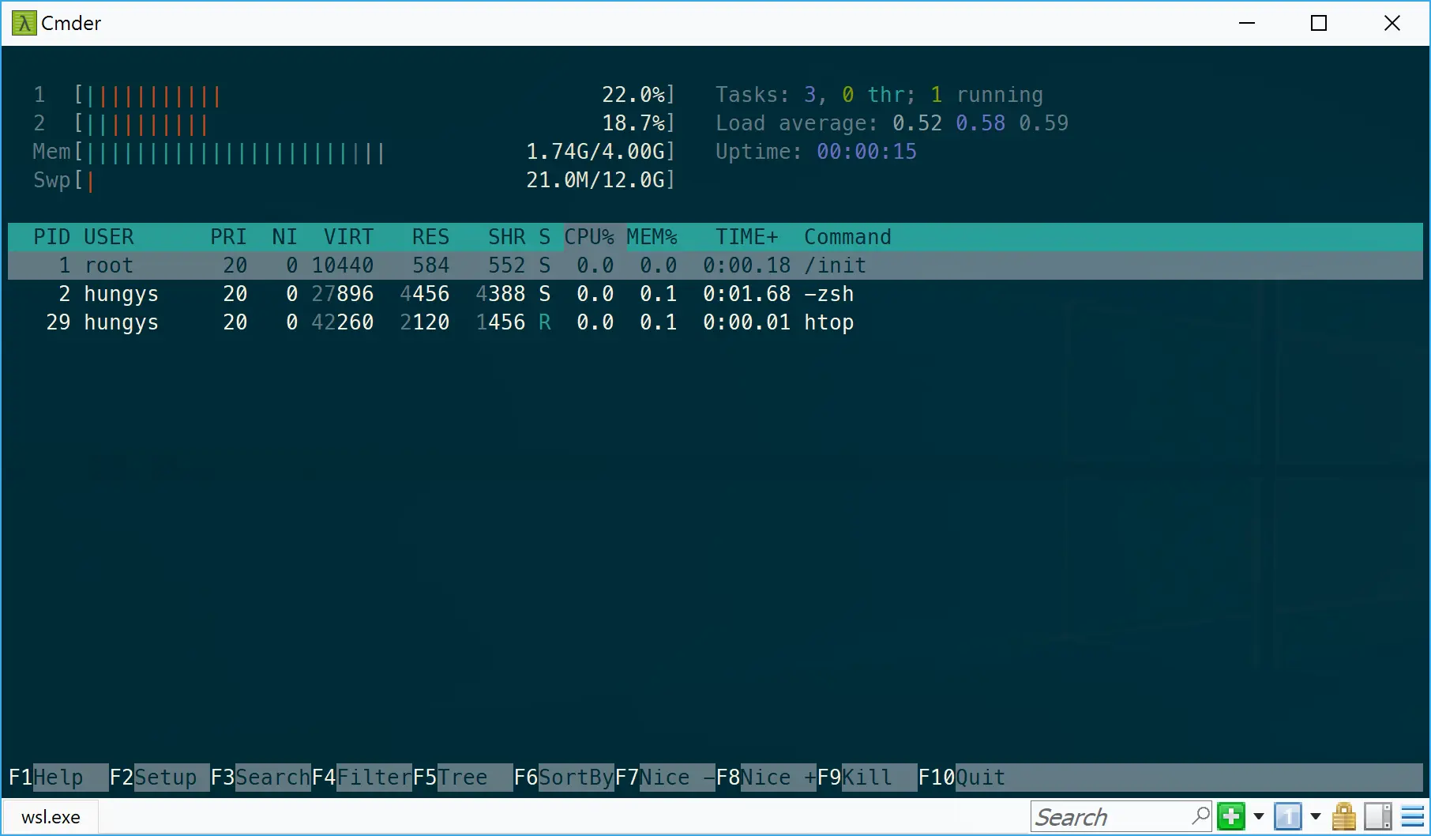The image size is (1431, 836).
Task: Open the dropdown arrow beside the green plus
Action: tap(1259, 816)
